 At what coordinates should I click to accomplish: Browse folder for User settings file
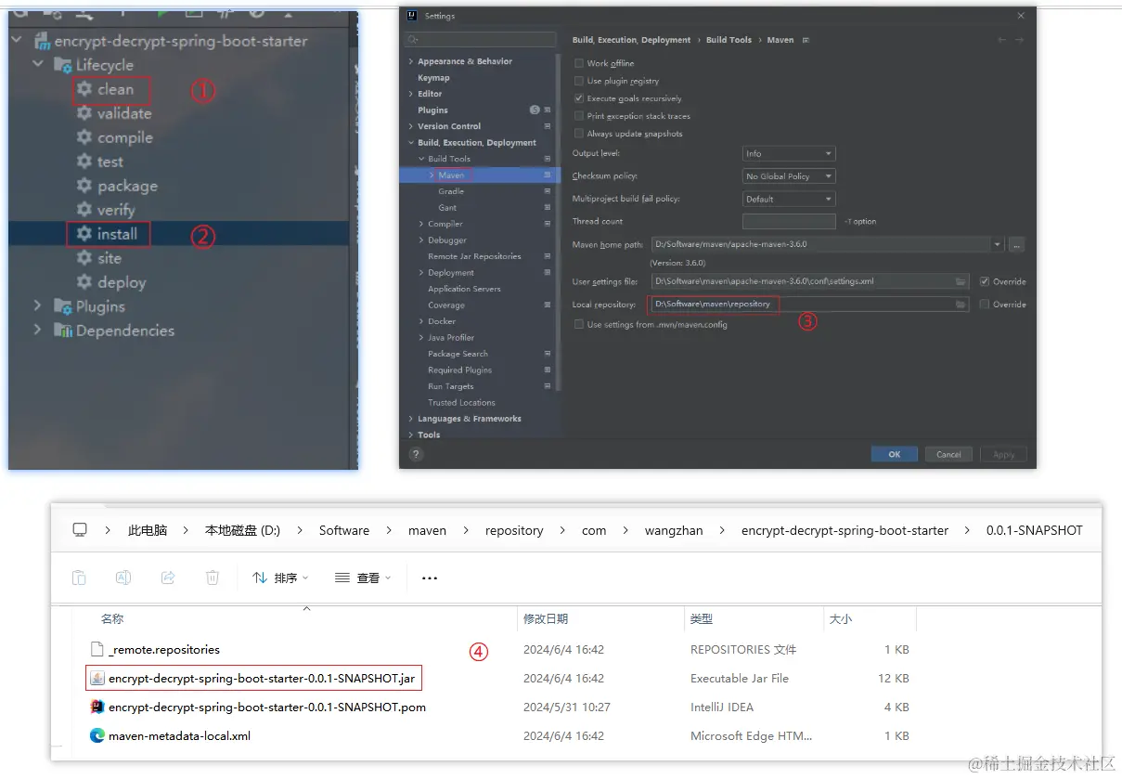(x=961, y=281)
